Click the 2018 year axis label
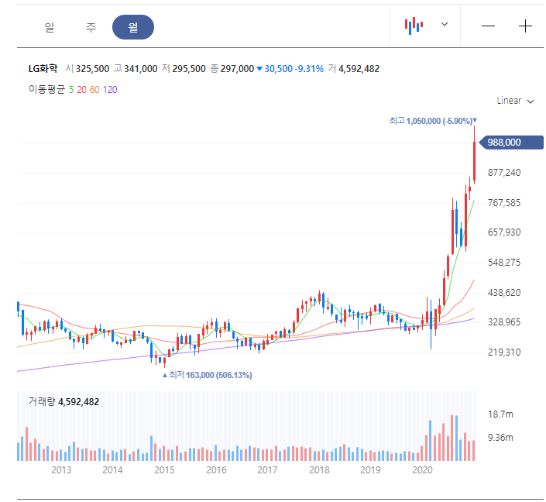The width and height of the screenshot is (546, 502). pyautogui.click(x=319, y=470)
